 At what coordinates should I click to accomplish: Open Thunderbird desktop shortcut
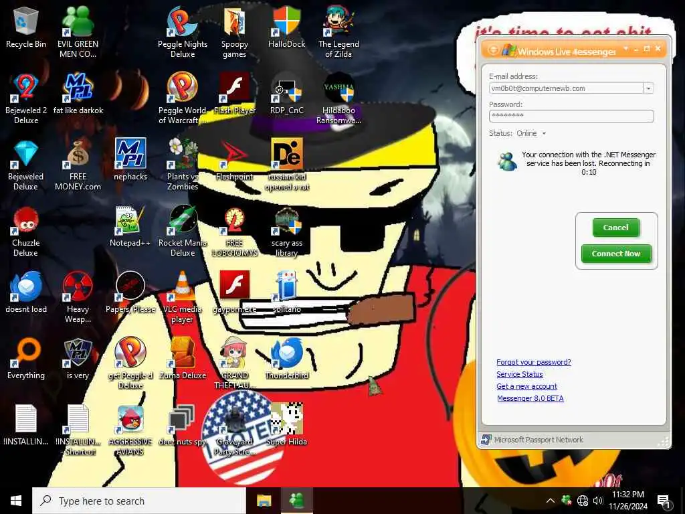tap(286, 359)
